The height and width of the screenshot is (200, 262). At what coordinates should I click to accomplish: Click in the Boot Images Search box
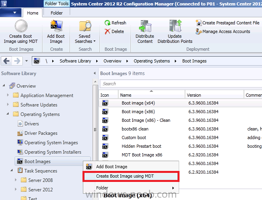click(x=181, y=84)
